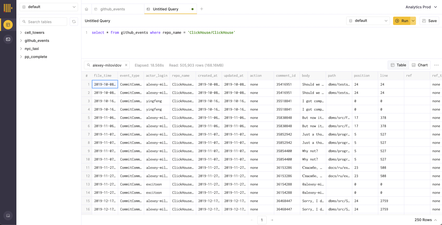Add a new query tab

[x=202, y=9]
